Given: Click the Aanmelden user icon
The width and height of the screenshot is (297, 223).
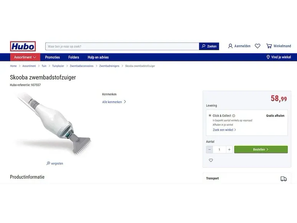Looking at the screenshot, I should (x=230, y=46).
